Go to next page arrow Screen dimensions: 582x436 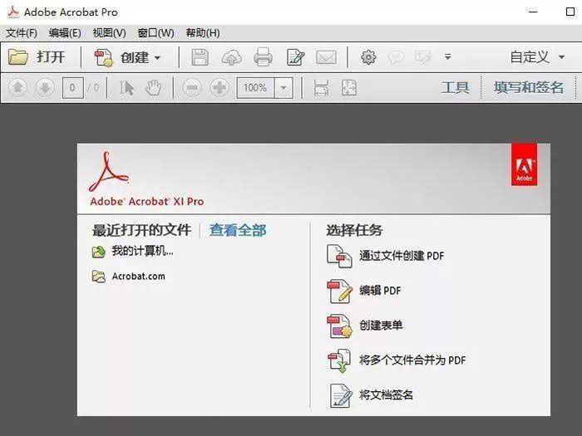click(x=45, y=88)
